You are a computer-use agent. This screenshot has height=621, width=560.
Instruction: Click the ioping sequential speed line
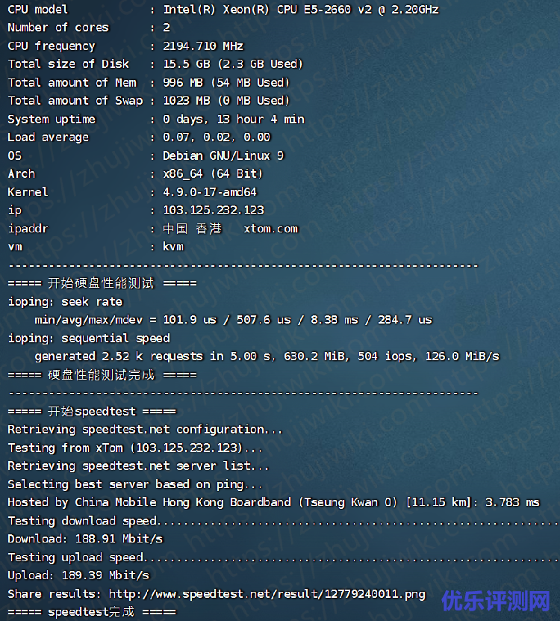coord(89,339)
